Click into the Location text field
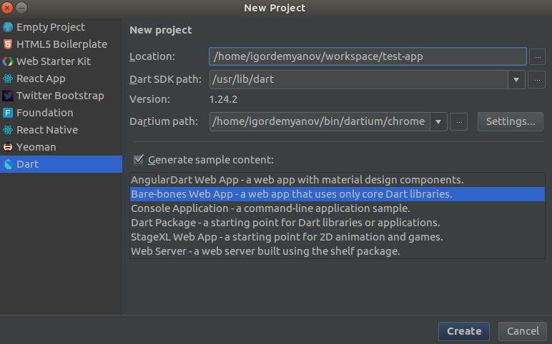The image size is (552, 344). click(368, 56)
